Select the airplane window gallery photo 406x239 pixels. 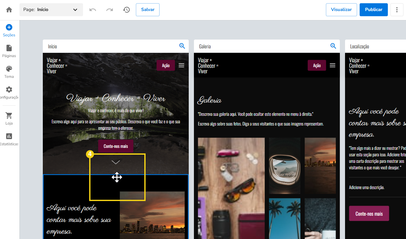(285, 166)
